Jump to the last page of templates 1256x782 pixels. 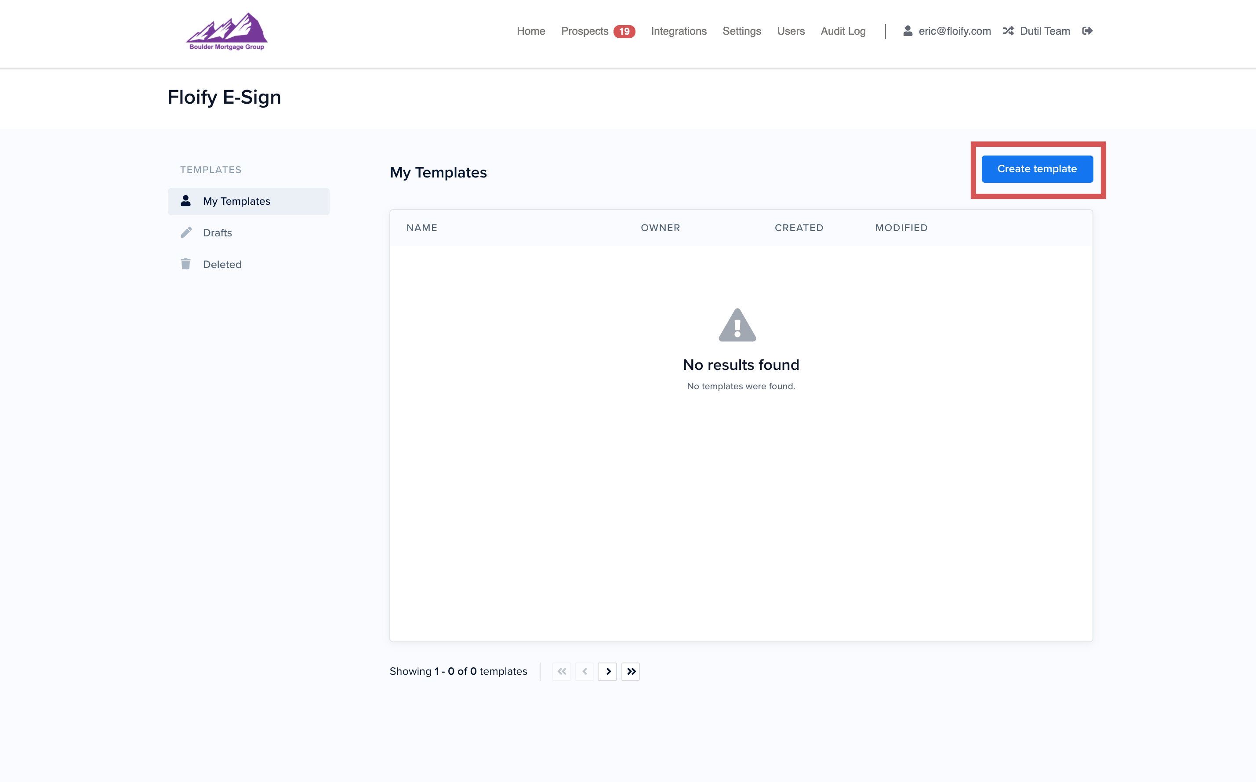click(x=631, y=671)
